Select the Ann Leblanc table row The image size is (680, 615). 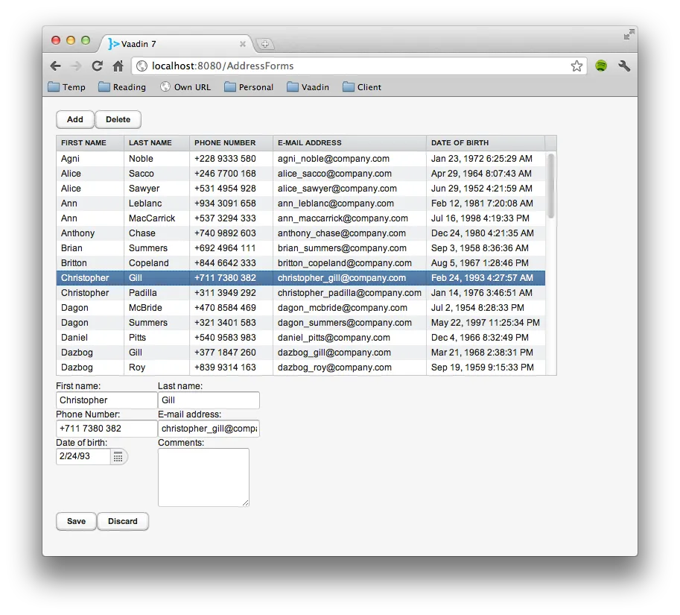tap(223, 203)
